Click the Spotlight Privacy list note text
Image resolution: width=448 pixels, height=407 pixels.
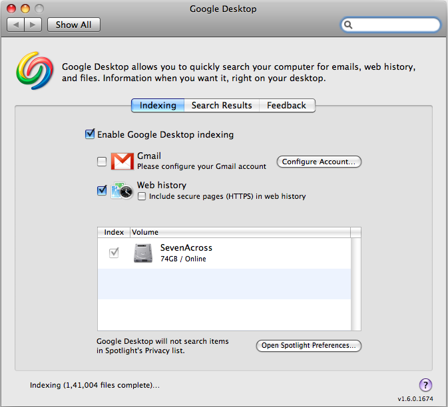[x=162, y=346]
